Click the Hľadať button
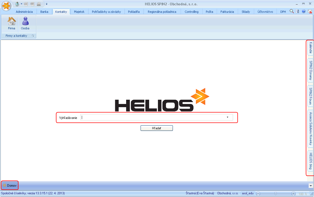The height and width of the screenshot is (197, 314). click(157, 128)
